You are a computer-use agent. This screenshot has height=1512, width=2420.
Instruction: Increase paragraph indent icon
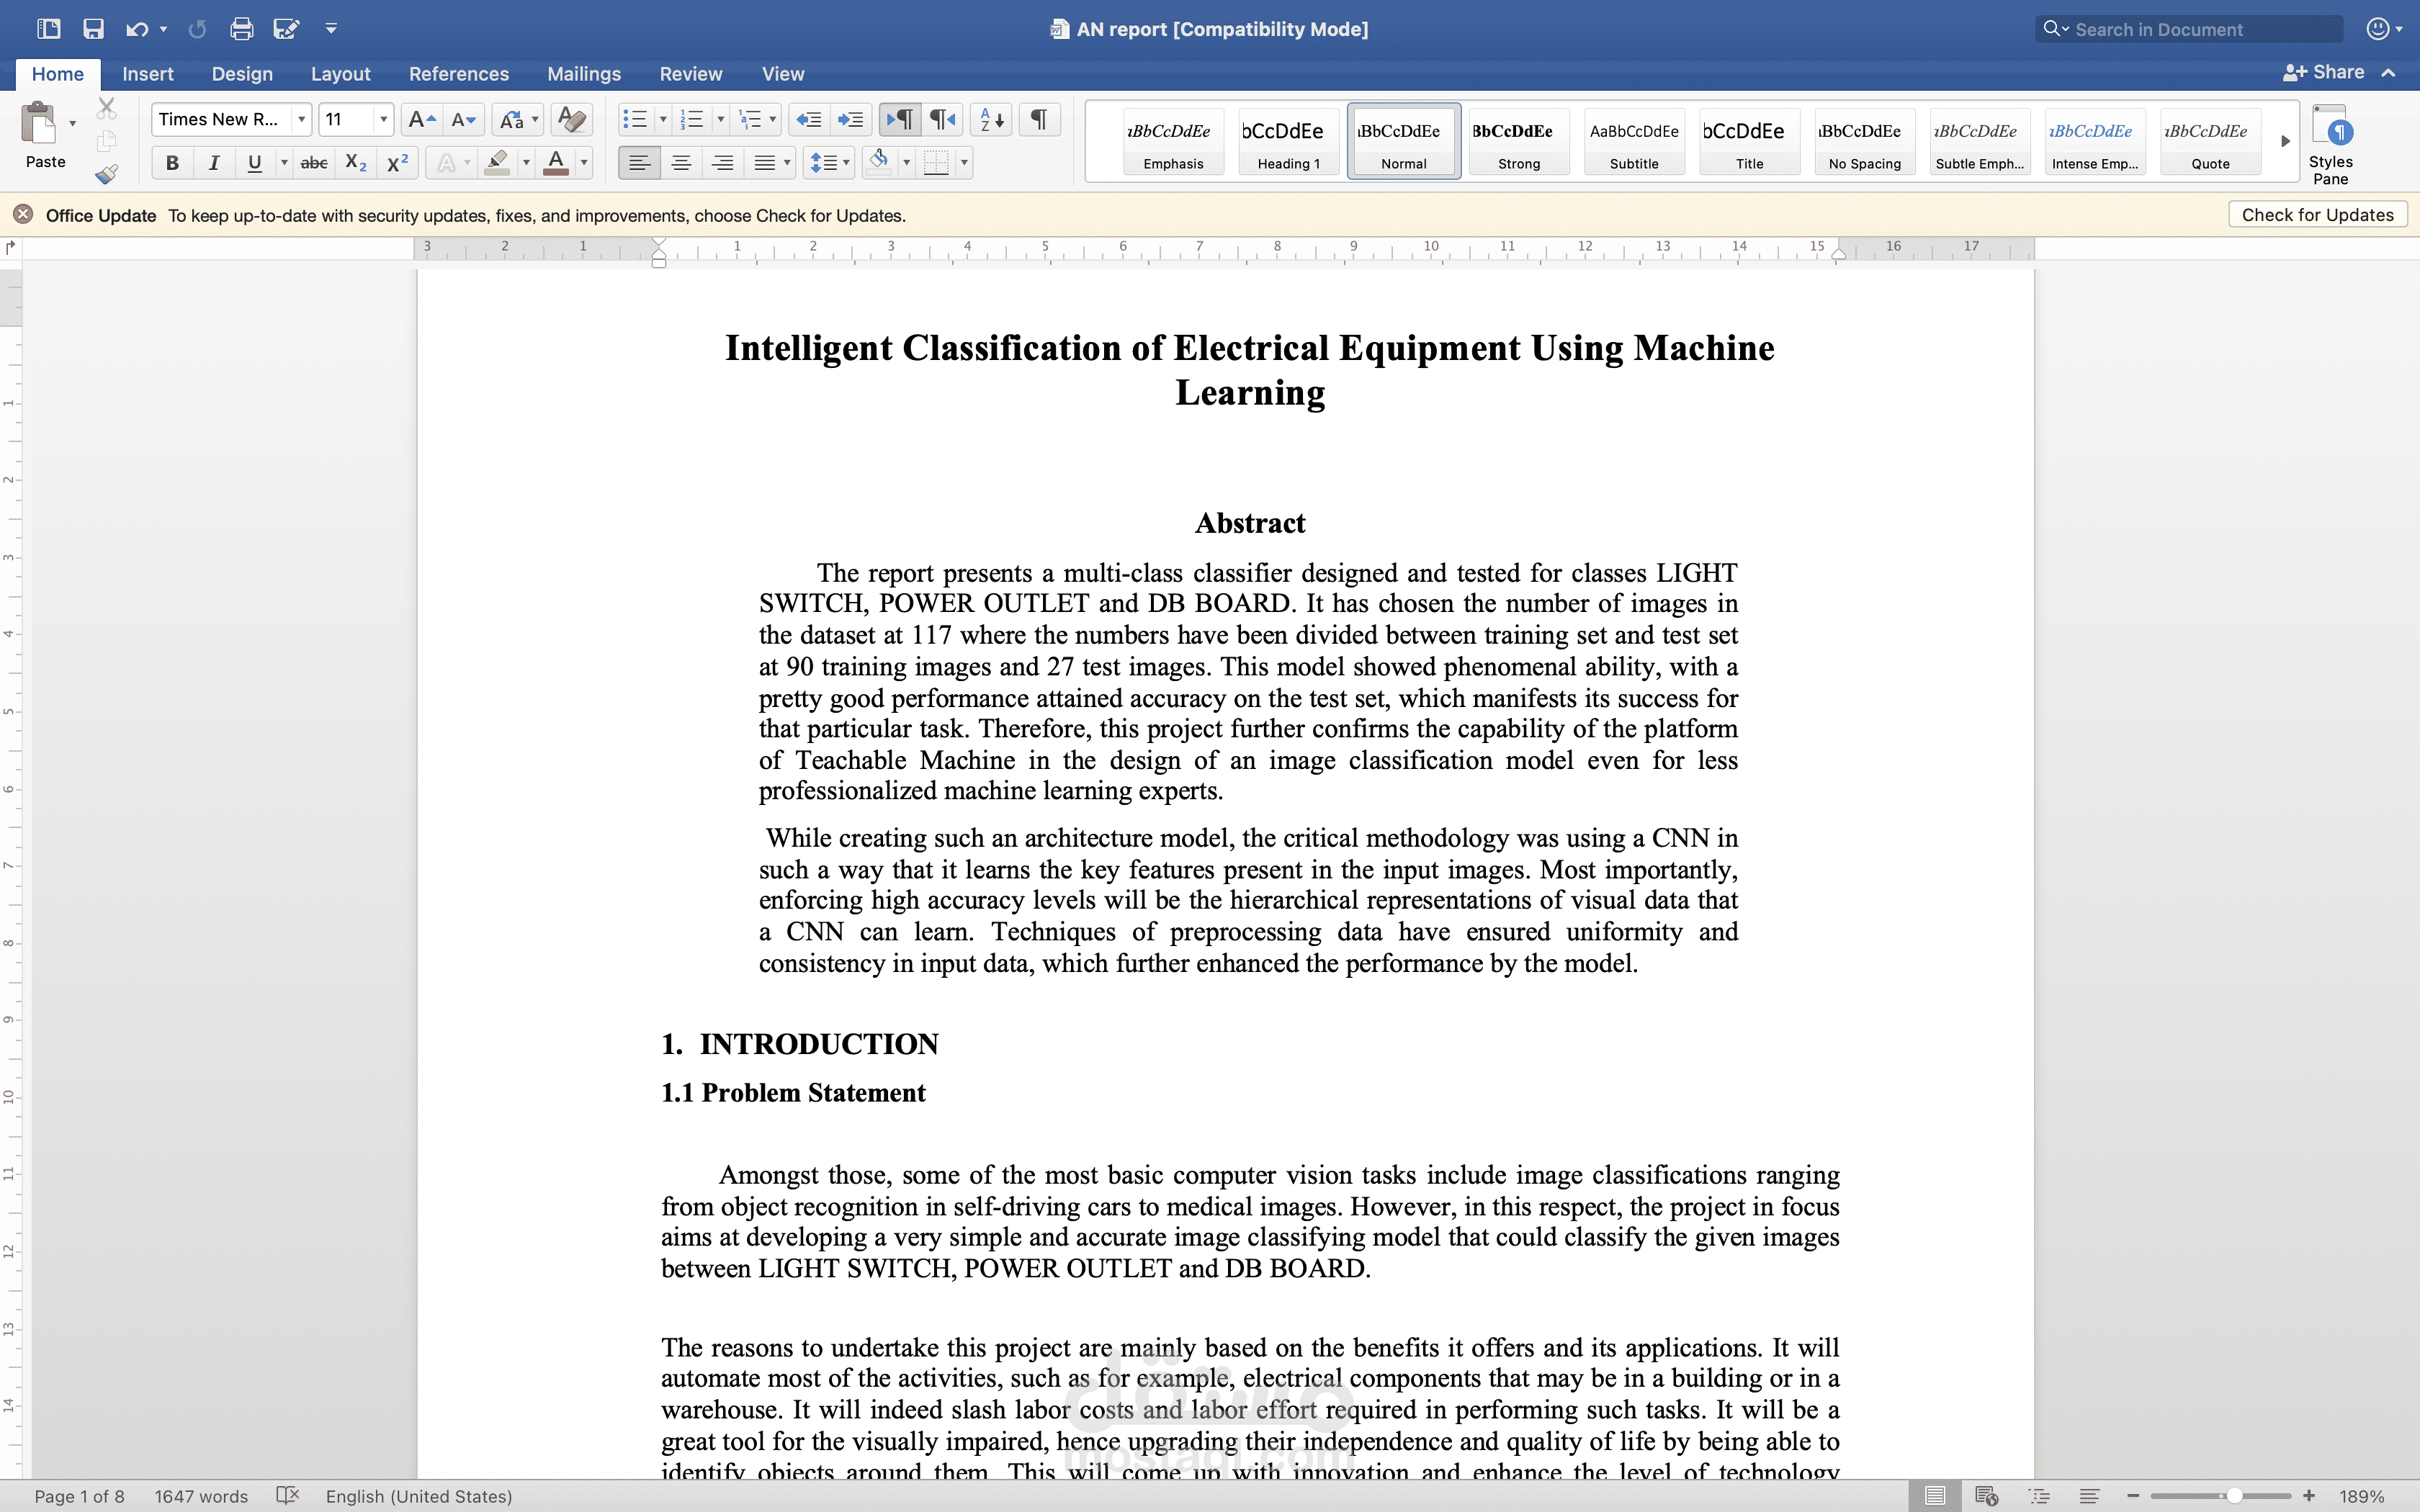851,120
